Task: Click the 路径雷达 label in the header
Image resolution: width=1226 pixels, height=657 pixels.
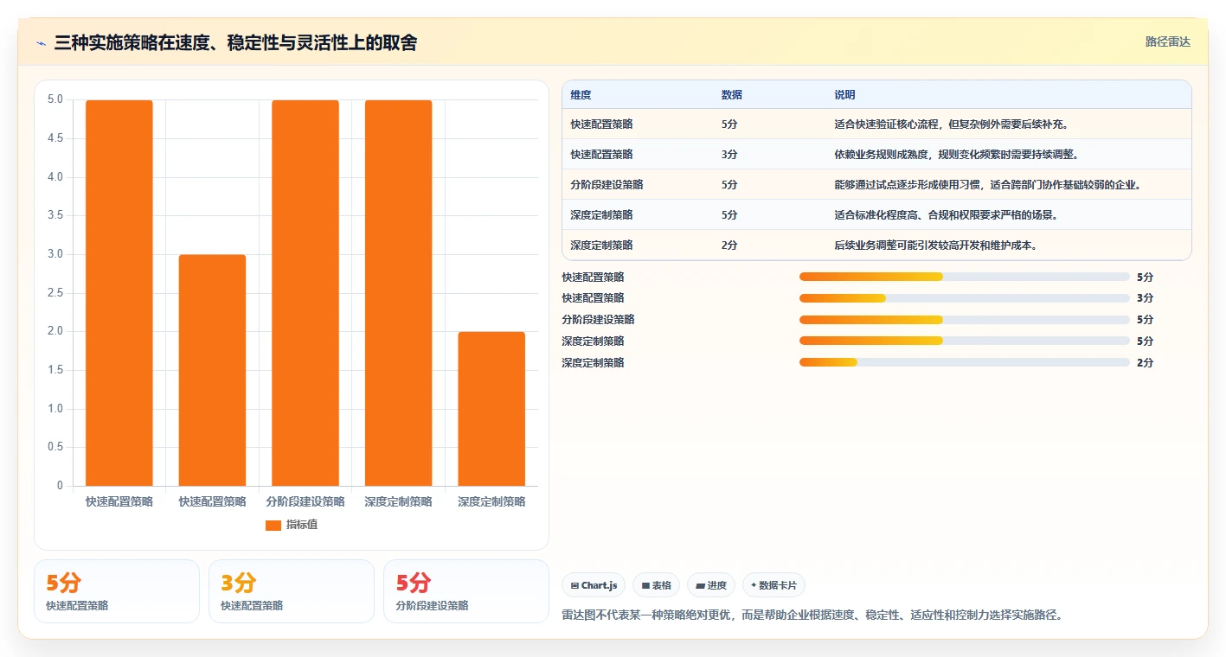Action: point(1168,41)
